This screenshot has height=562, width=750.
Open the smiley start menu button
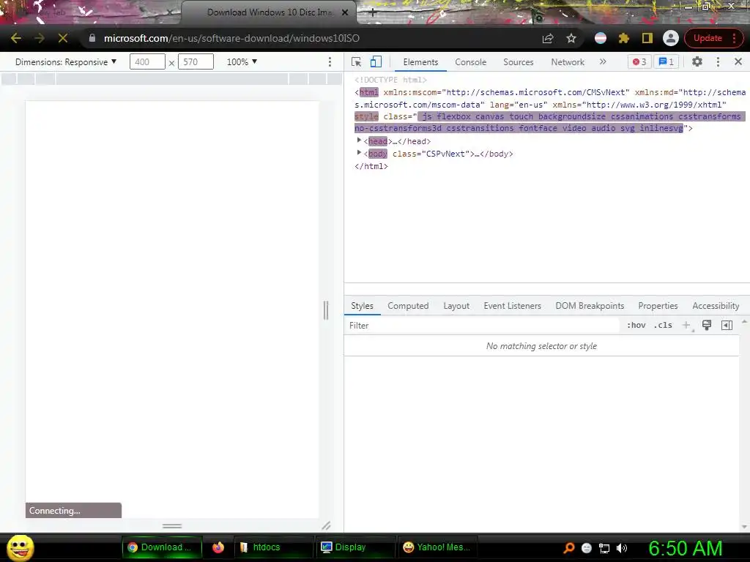pyautogui.click(x=20, y=547)
